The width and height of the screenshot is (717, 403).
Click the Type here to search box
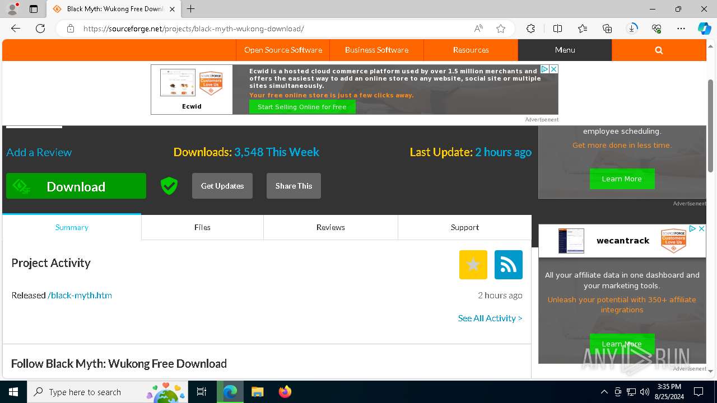(108, 392)
